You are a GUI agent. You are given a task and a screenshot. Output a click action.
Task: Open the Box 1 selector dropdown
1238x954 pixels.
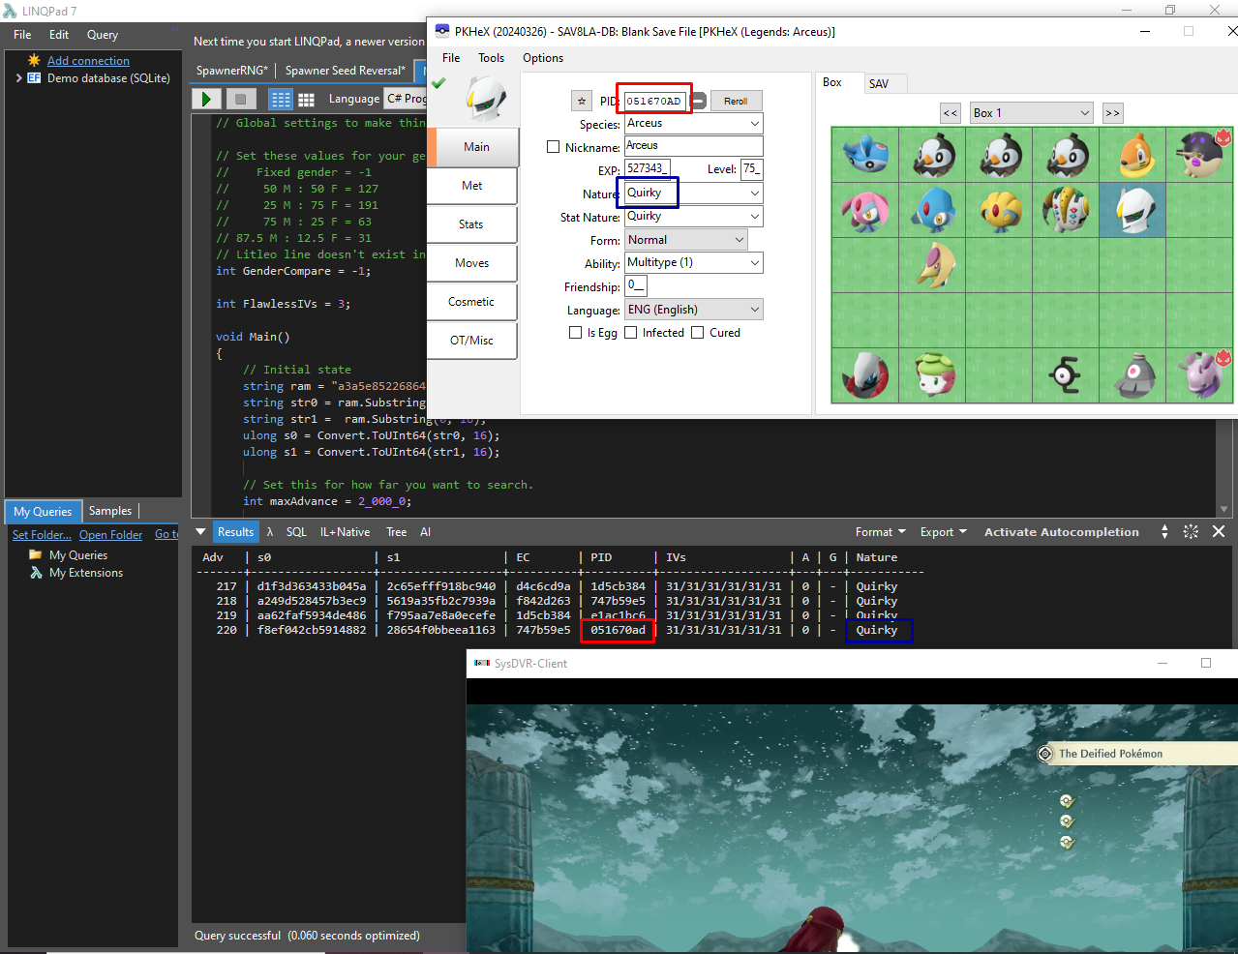[1032, 113]
